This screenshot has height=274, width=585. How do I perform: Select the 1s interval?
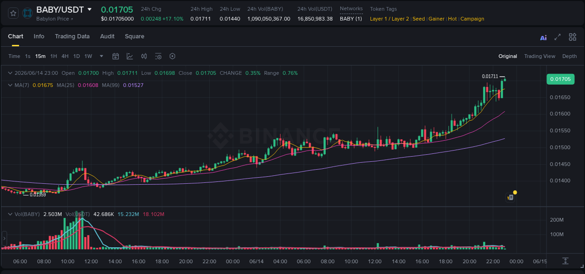pyautogui.click(x=28, y=56)
